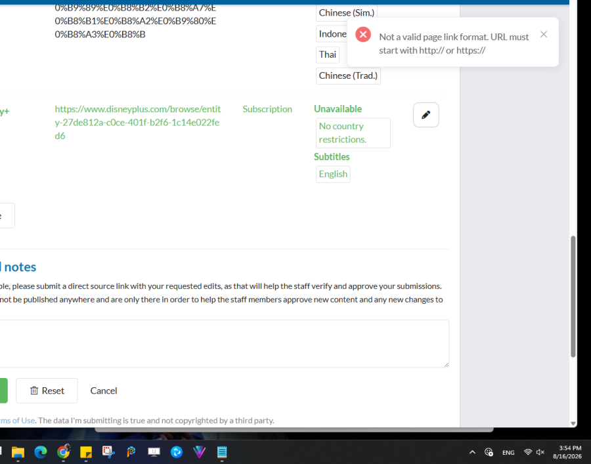Screen dimensions: 591x464
Task: Click the red error icon in notification
Action: [363, 35]
